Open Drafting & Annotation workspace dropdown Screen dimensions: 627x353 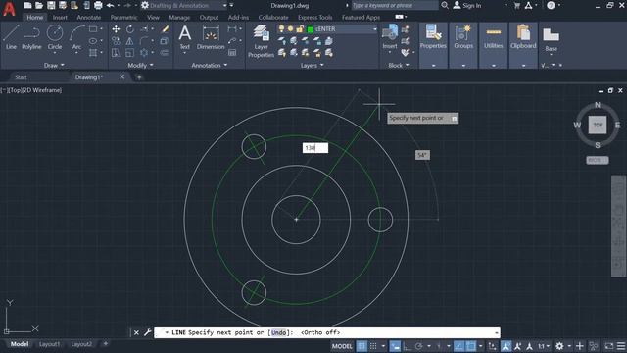[x=225, y=6]
